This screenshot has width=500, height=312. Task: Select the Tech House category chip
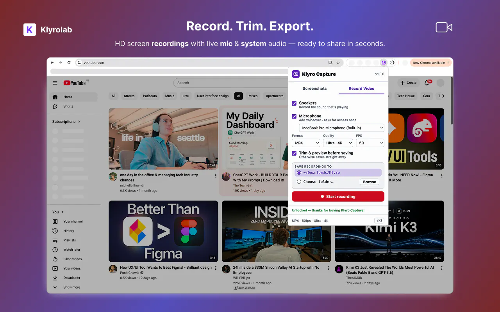click(406, 96)
